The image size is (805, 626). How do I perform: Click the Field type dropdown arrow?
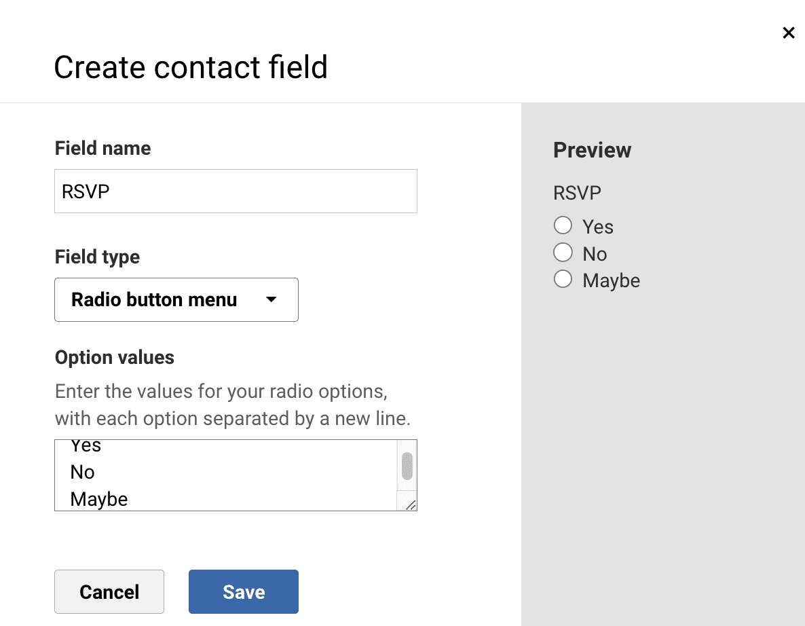(x=271, y=299)
